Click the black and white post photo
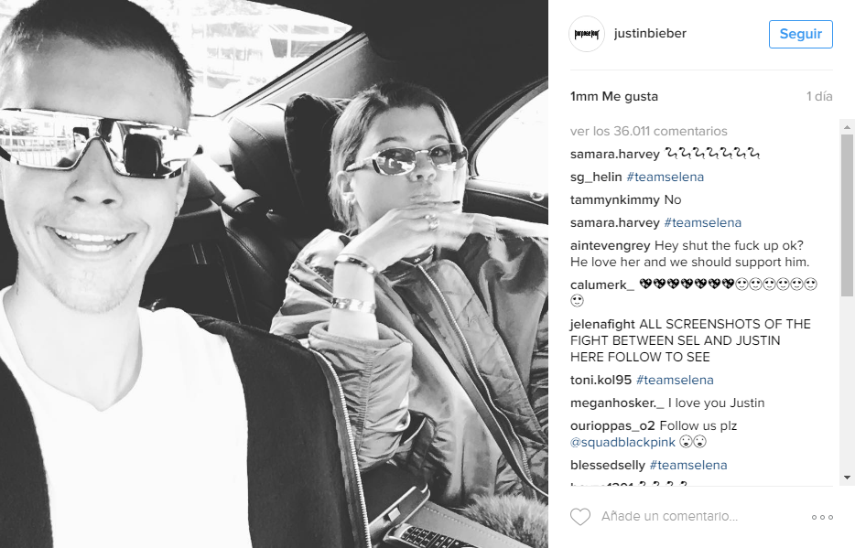 point(274,274)
